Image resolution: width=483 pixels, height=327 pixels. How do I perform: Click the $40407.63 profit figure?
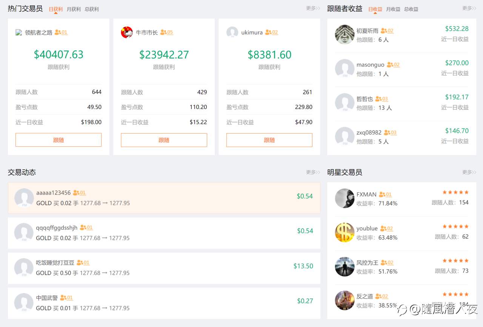pyautogui.click(x=58, y=55)
